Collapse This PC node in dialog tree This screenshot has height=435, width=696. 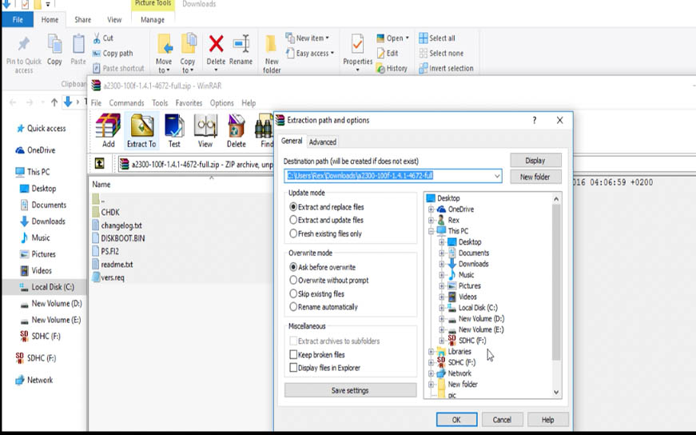coord(431,231)
